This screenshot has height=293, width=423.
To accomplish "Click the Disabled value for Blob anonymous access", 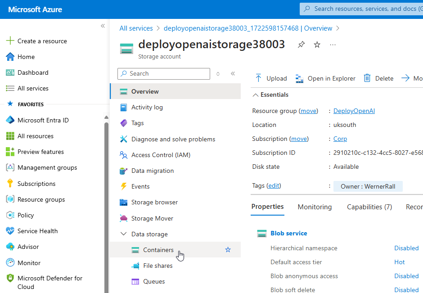I will click(406, 276).
